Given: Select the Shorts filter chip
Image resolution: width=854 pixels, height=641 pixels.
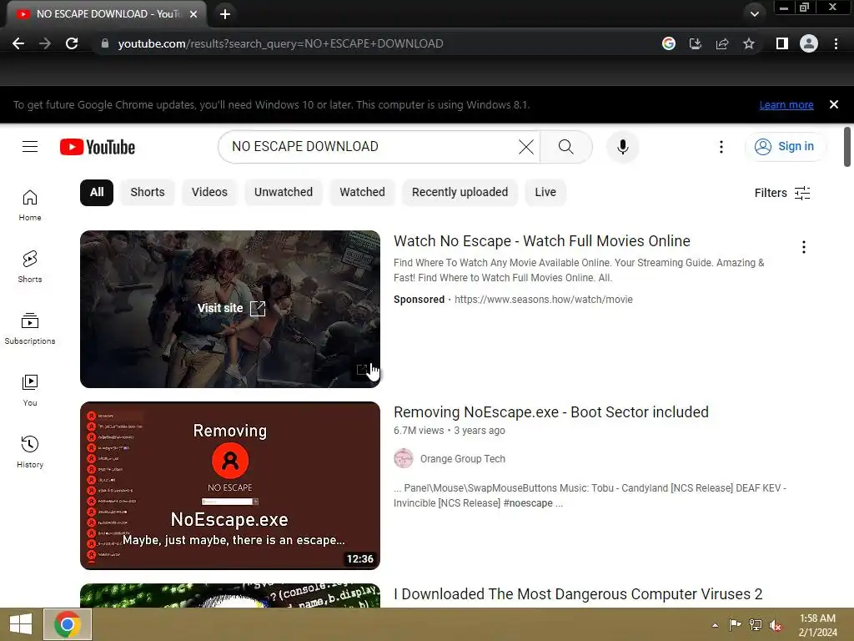Looking at the screenshot, I should pos(148,193).
